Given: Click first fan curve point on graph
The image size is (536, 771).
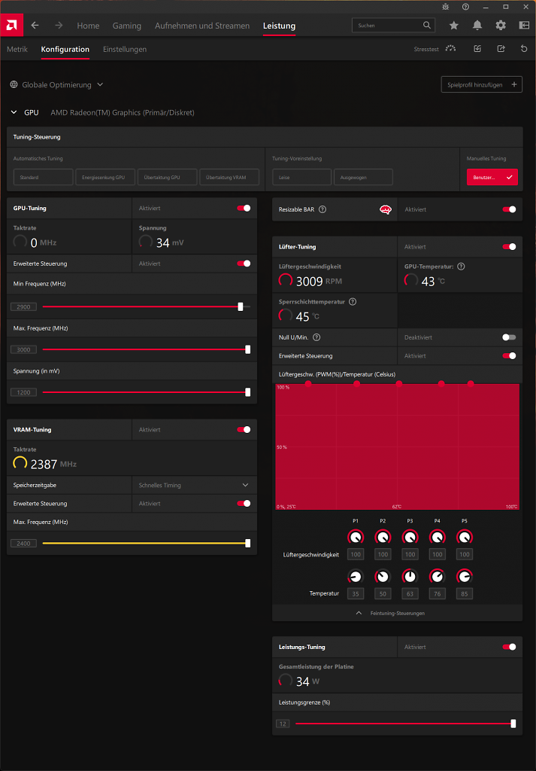Looking at the screenshot, I should click(x=308, y=383).
